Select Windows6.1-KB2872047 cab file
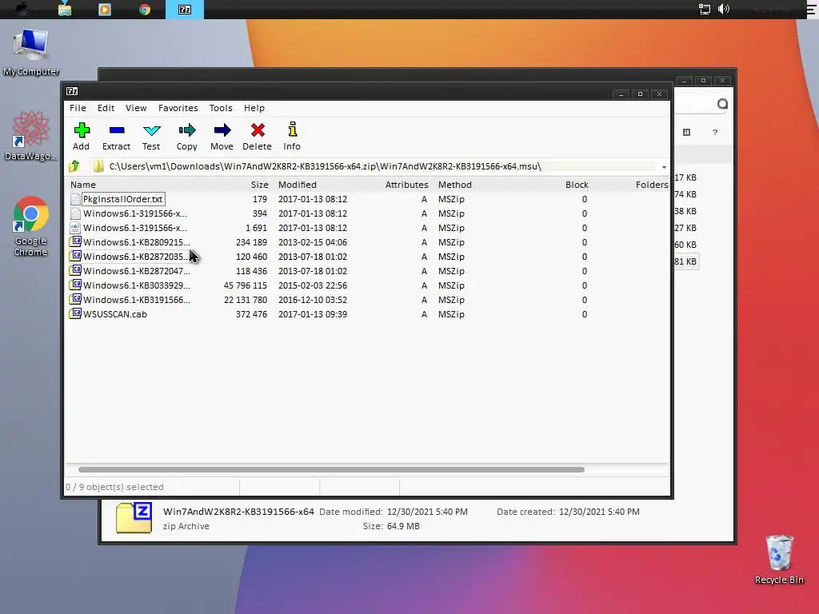The image size is (819, 614). click(x=136, y=271)
